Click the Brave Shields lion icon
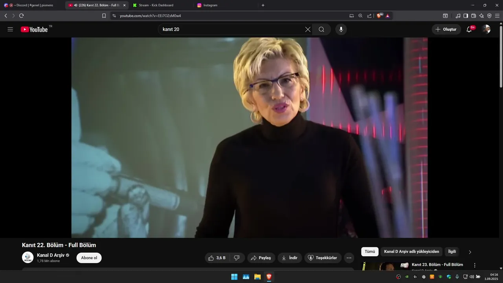Screen dimensions: 503x283 pos(379,16)
